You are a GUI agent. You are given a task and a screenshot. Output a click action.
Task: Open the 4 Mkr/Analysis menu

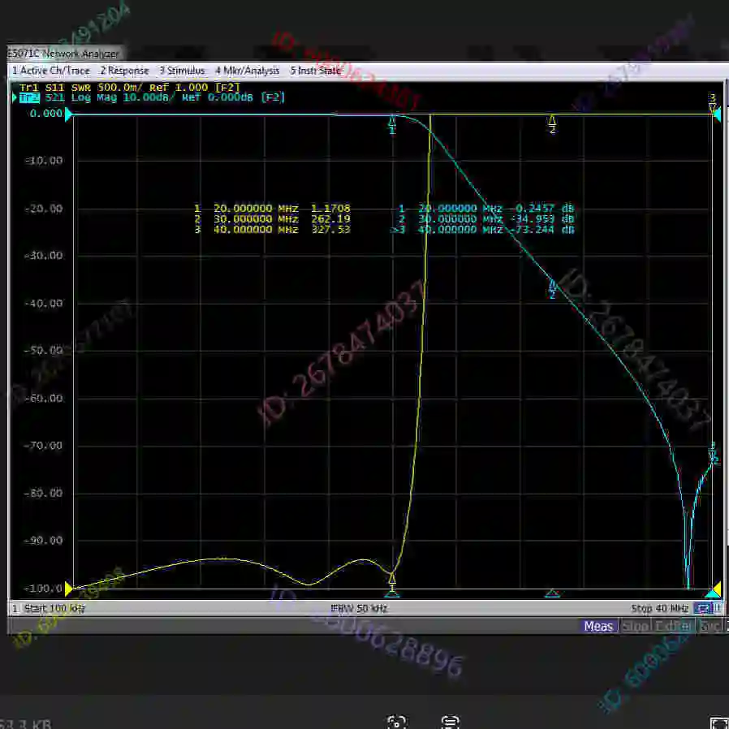[247, 71]
